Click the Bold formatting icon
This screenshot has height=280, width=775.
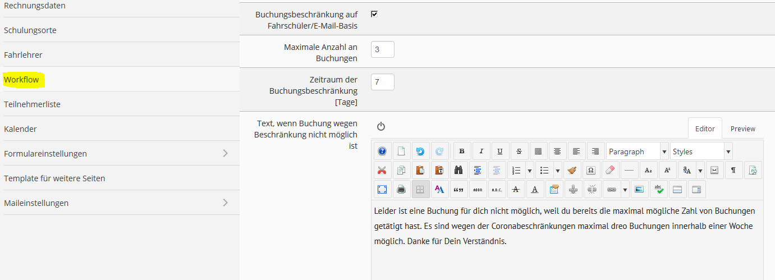click(x=462, y=152)
